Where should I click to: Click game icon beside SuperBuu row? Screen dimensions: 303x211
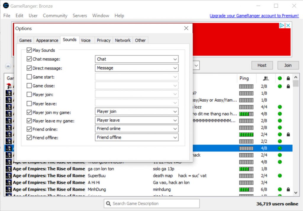pos(9,176)
